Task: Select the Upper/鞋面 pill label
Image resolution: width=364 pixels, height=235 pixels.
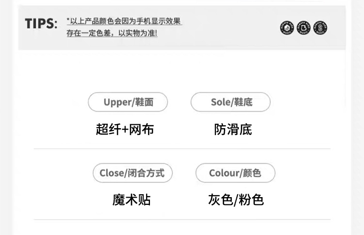Action: [128, 102]
